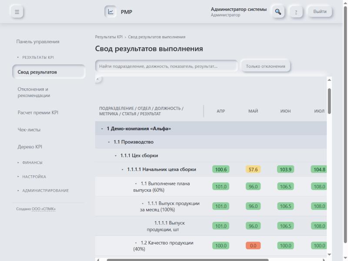This screenshot has height=261, width=348.
Task: Toggle the Только отклонения filter
Action: (265, 66)
